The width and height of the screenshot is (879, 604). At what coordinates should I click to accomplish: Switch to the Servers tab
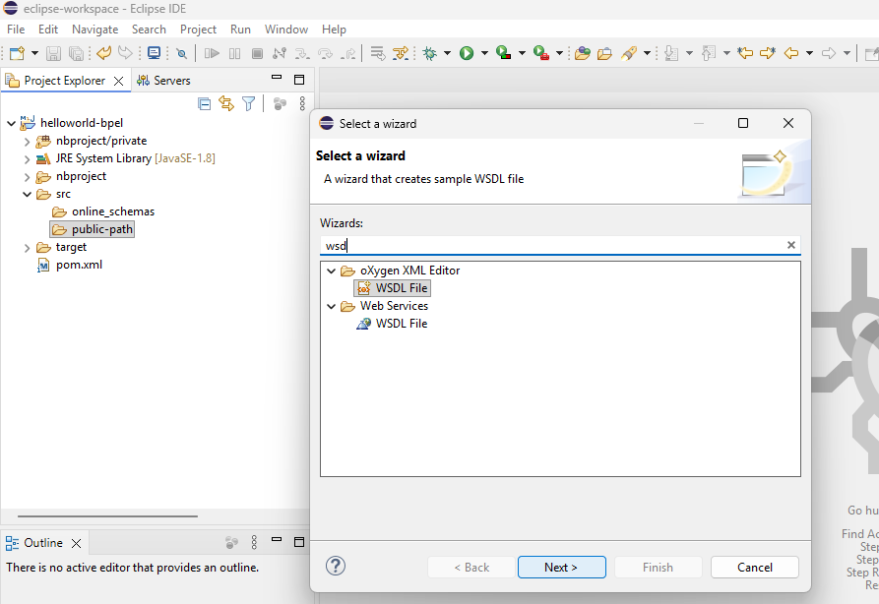click(163, 80)
